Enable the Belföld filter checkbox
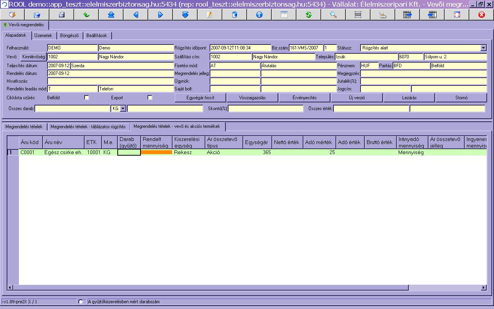The image size is (494, 309). click(x=86, y=98)
